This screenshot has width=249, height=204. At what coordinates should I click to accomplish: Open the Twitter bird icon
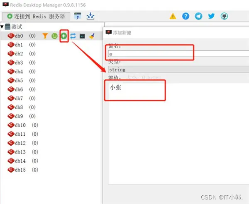(x=211, y=16)
